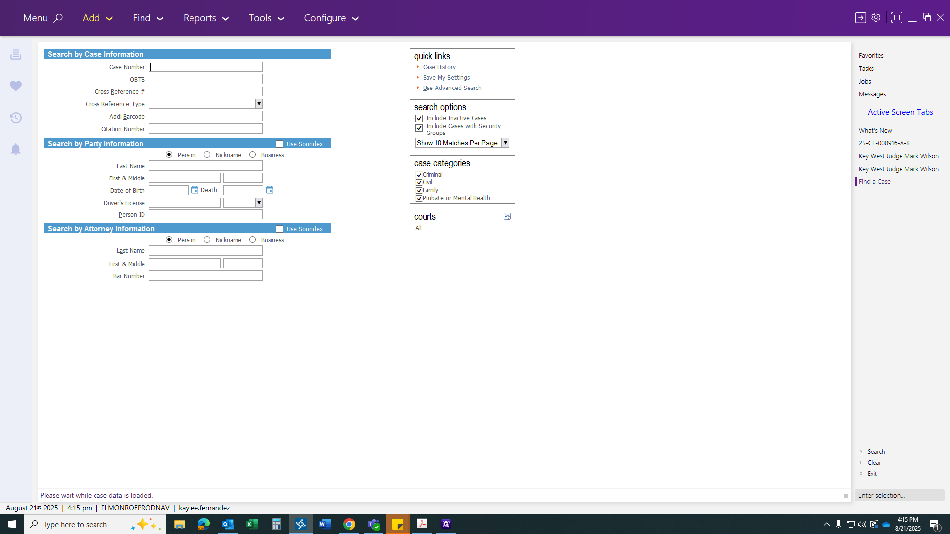The width and height of the screenshot is (950, 534).
Task: Open the favorites heart icon in left sidebar
Action: click(x=16, y=86)
